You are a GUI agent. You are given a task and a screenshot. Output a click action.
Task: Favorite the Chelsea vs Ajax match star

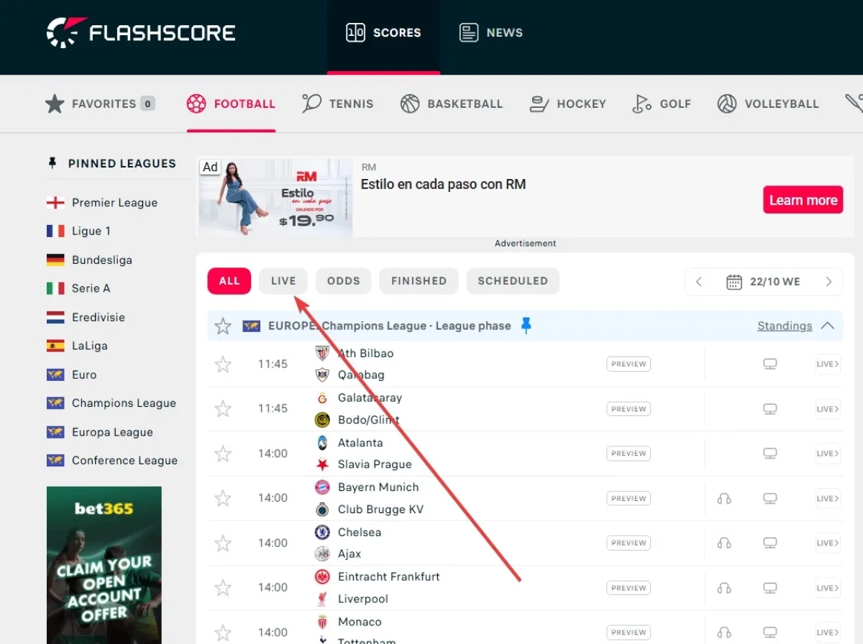(x=223, y=543)
